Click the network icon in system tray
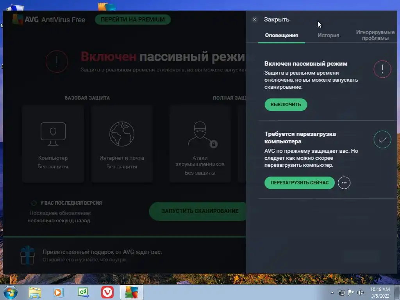Screen dimensions: 400x300 (x=341, y=293)
